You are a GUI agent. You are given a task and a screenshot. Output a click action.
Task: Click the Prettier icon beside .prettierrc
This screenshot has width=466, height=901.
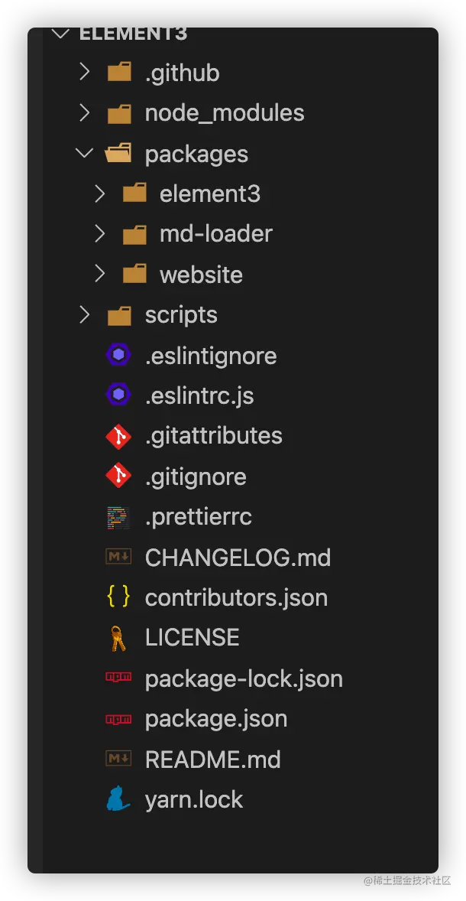pos(118,517)
